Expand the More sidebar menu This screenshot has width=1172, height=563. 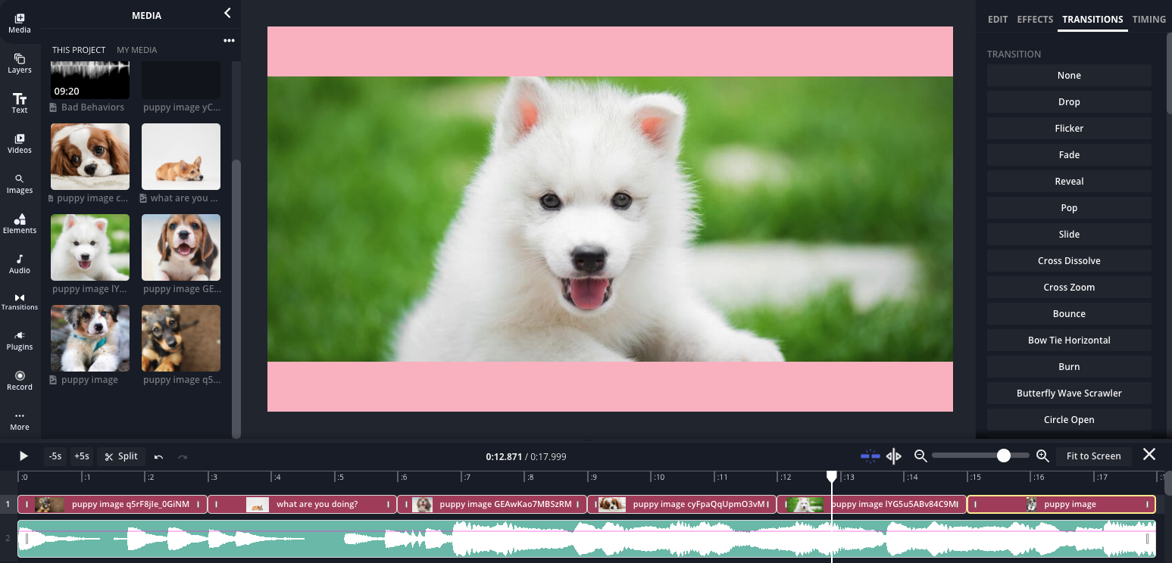(x=20, y=420)
